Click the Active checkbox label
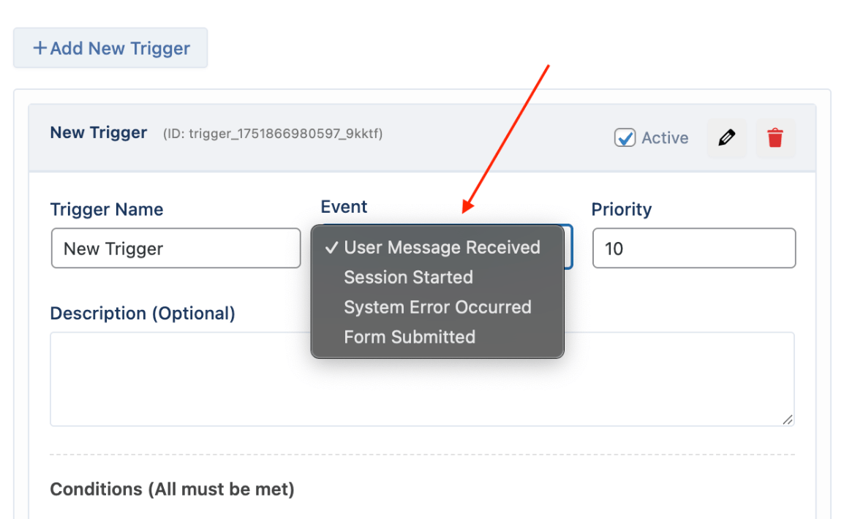Screen dimensions: 844x519 665,137
